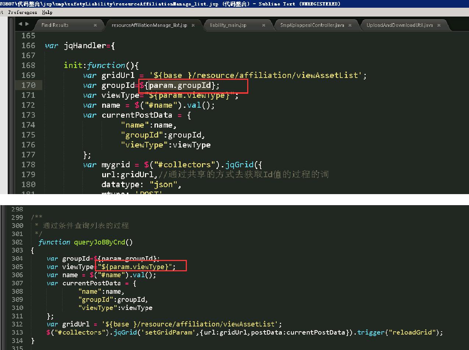Click 'function' keyword on line 168
The width and height of the screenshot is (469, 350).
[x=106, y=65]
